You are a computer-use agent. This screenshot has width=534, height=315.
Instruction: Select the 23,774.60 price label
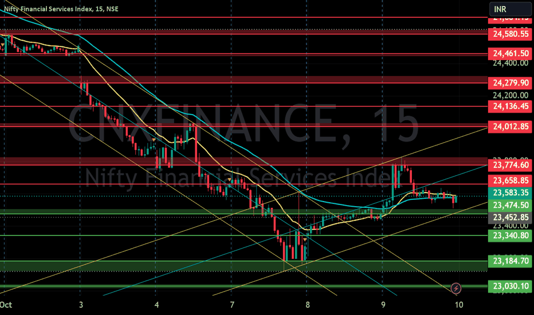(510, 165)
